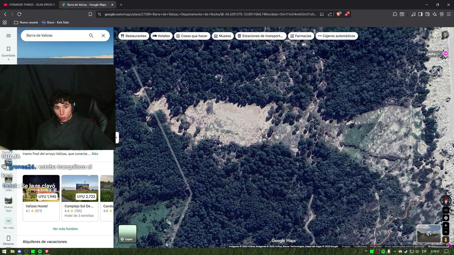The image size is (454, 255).
Task: Open Brave Rewards triangle icon
Action: pyautogui.click(x=347, y=14)
